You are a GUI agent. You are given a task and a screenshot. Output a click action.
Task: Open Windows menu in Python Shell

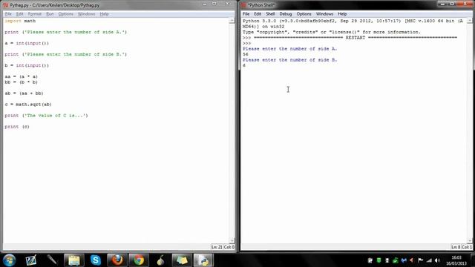(x=324, y=14)
